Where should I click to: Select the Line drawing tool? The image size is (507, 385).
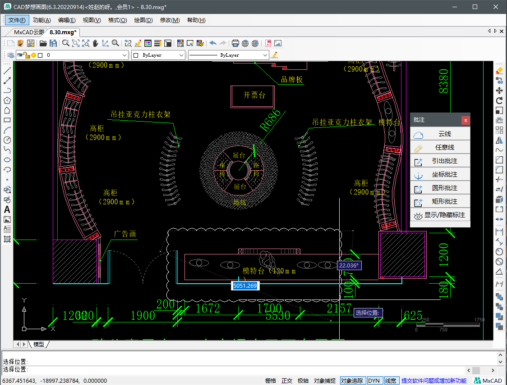tap(7, 71)
